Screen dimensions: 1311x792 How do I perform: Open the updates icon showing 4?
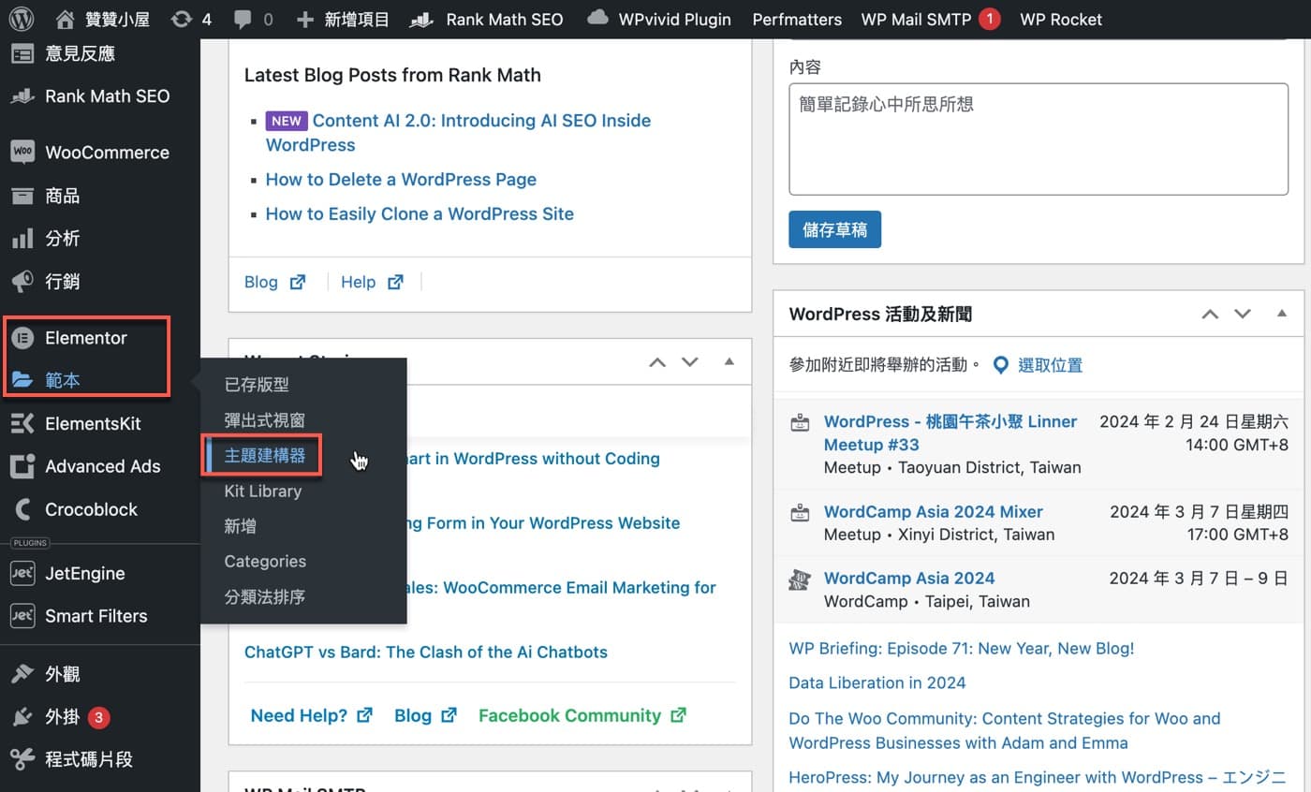[182, 19]
